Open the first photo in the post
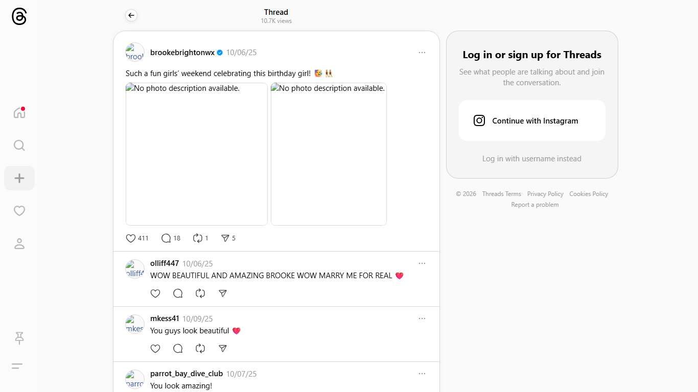 (197, 154)
